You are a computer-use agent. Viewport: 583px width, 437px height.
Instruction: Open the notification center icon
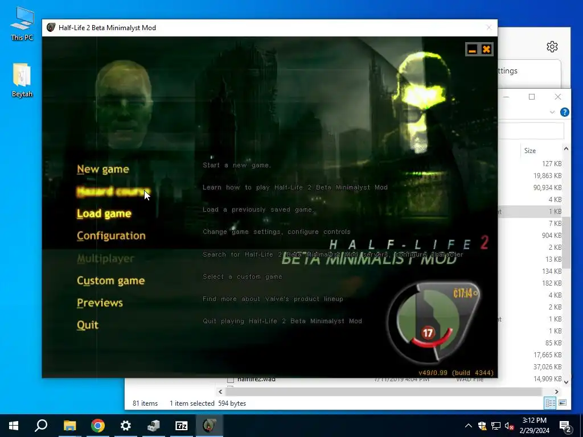click(565, 426)
